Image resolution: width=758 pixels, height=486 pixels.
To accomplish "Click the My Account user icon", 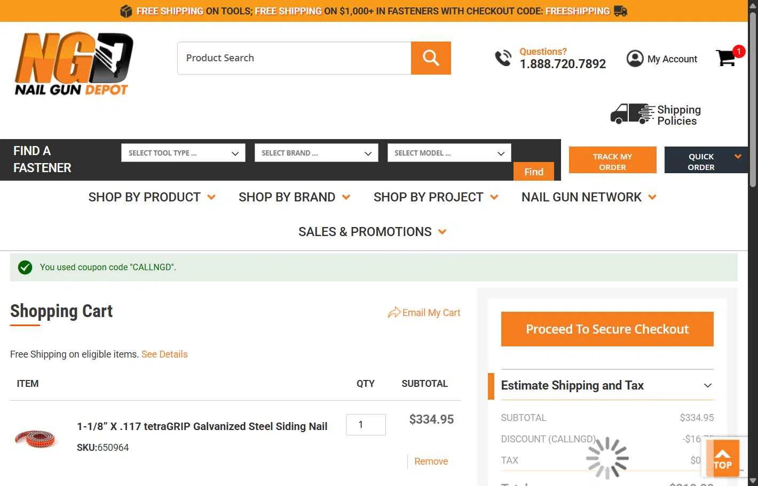I will click(635, 59).
